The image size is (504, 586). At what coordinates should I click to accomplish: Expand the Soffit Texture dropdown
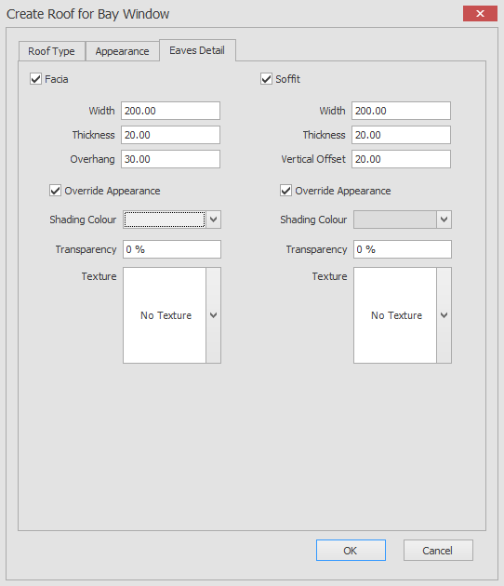tap(444, 315)
